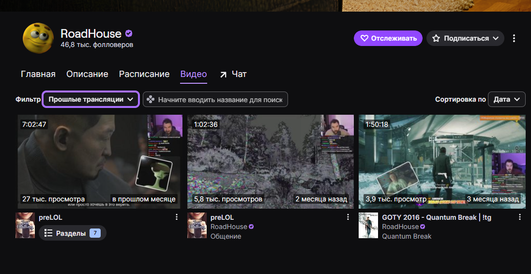Click the 27 тыс. просмотра view count
Viewport: 531px width, 274px height.
click(x=54, y=199)
